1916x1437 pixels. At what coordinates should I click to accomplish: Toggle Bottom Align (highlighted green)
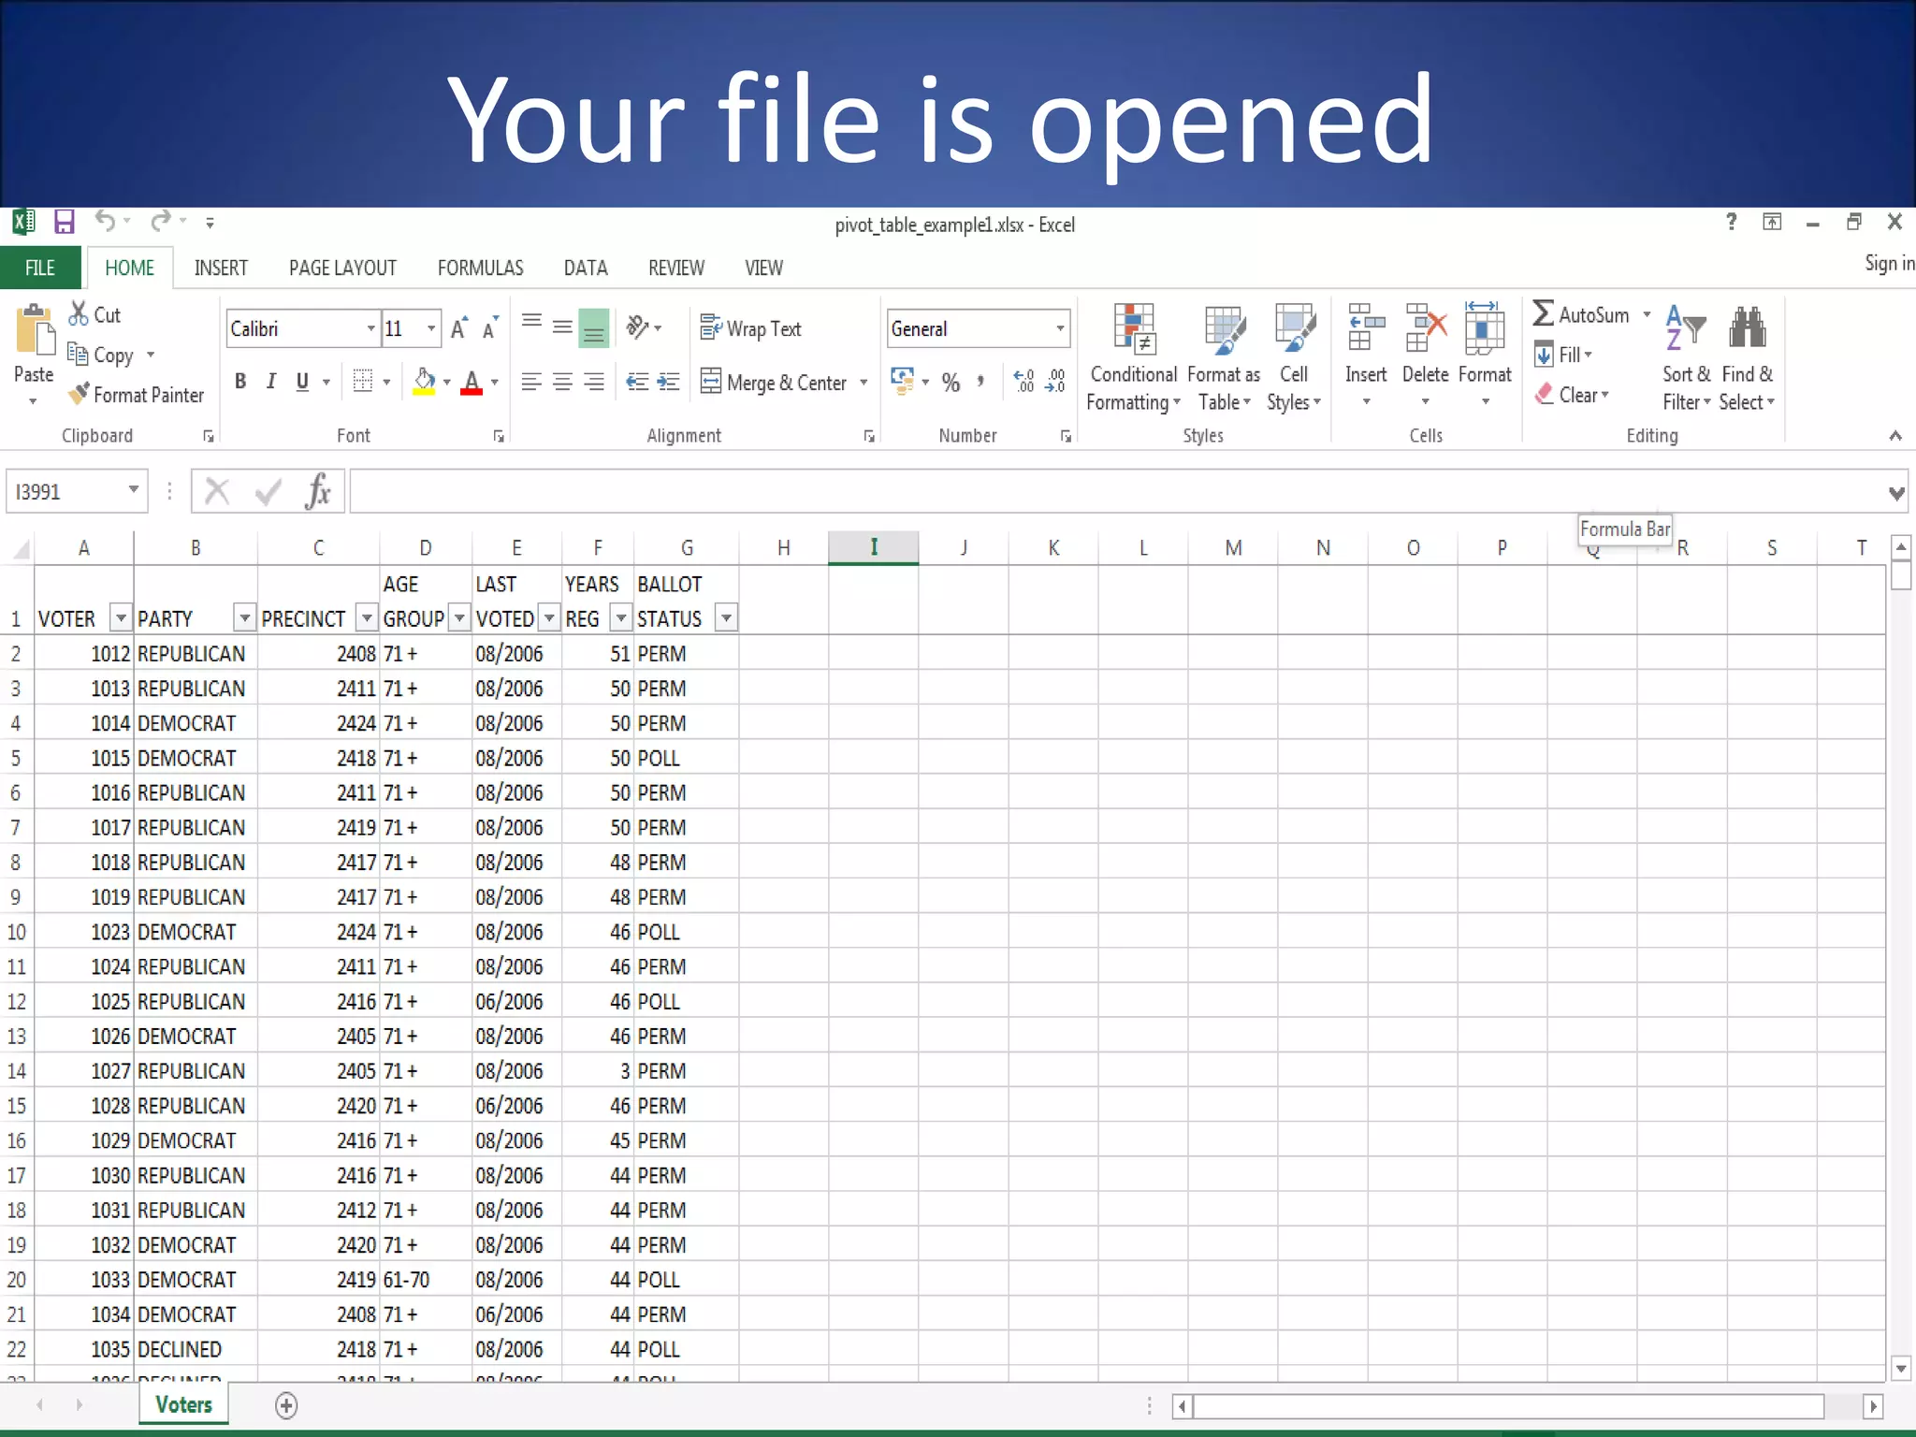point(593,327)
